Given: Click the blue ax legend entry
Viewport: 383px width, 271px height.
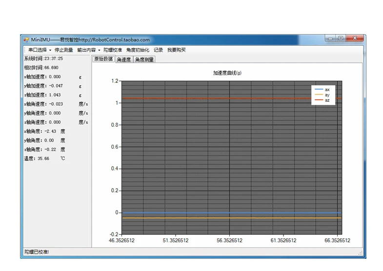Looking at the screenshot, I should [323, 90].
